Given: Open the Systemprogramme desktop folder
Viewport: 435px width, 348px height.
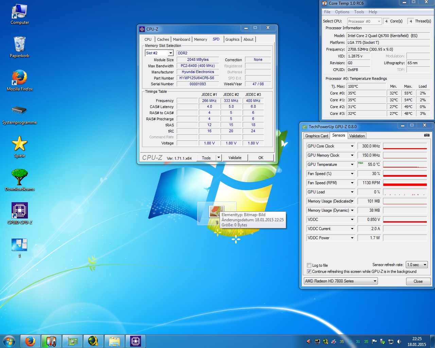Looking at the screenshot, I should tap(19, 110).
